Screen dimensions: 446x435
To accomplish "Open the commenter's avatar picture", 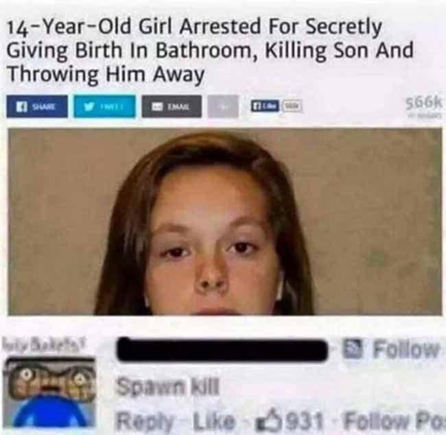I will 49,392.
